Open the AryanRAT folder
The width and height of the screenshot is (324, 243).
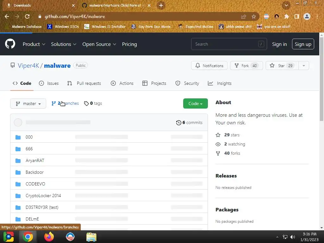[35, 160]
